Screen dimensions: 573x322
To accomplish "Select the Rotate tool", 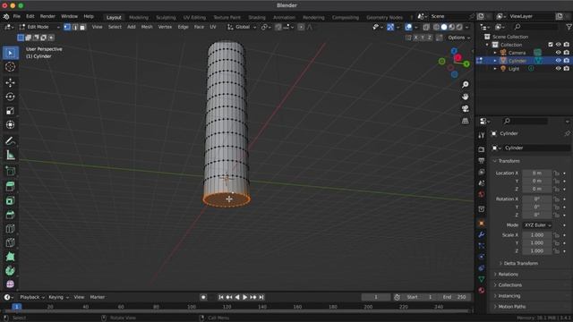I will pyautogui.click(x=10, y=97).
